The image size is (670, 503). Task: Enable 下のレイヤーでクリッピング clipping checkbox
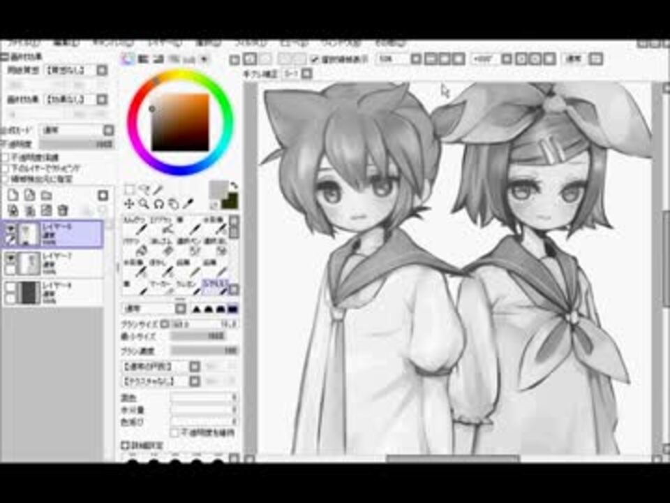5,168
